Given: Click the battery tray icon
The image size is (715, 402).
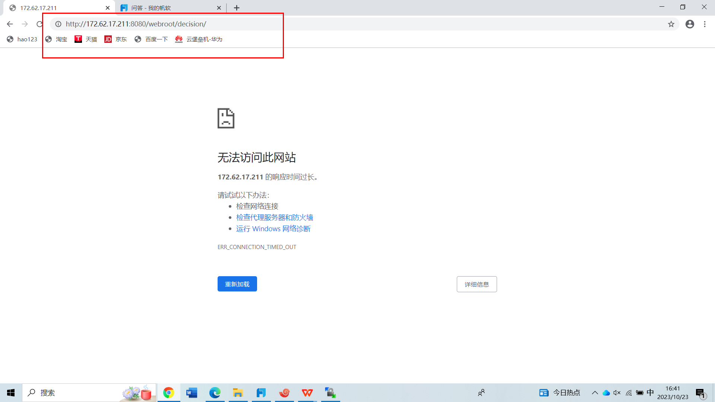Looking at the screenshot, I should [640, 393].
